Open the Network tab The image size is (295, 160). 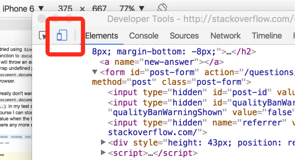click(x=225, y=36)
